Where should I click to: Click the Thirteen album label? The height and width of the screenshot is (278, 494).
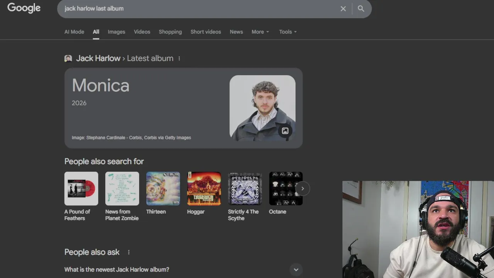coord(156,212)
